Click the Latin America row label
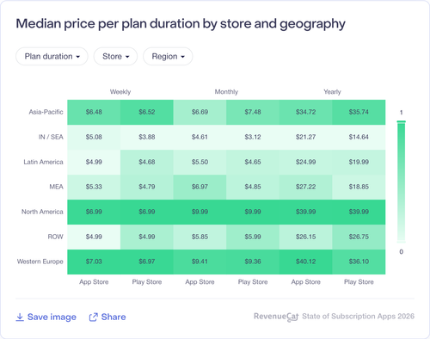430x339 pixels. (43, 162)
